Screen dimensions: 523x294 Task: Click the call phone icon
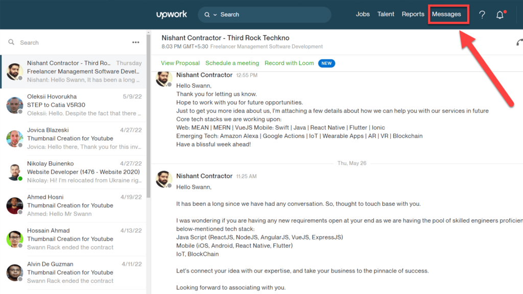(519, 43)
